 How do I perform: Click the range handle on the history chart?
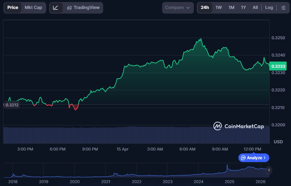click(269, 170)
